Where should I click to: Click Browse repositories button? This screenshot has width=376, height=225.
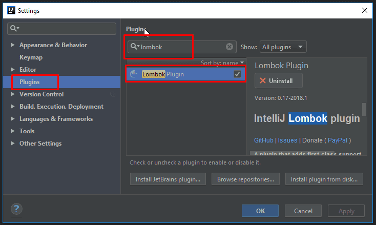(245, 179)
